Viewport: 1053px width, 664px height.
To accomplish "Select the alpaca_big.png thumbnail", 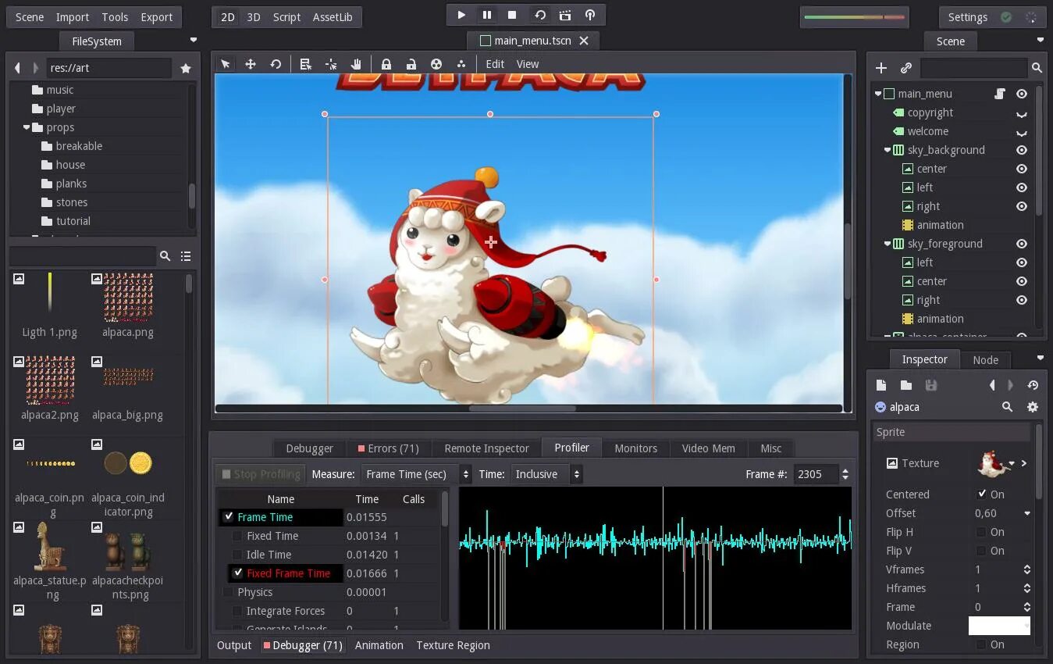I will (x=128, y=378).
